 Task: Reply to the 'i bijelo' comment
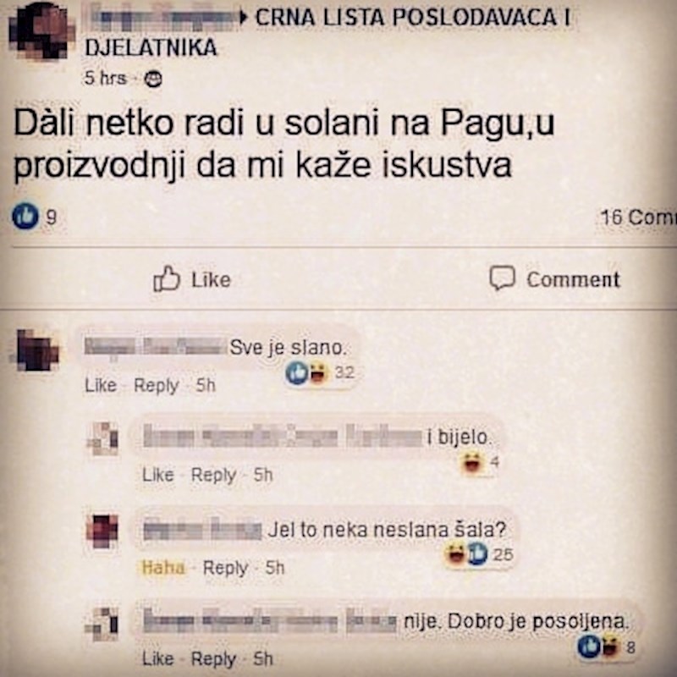(214, 476)
